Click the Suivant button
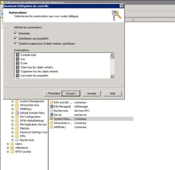Screen dimensions: 175x170 tap(71, 93)
